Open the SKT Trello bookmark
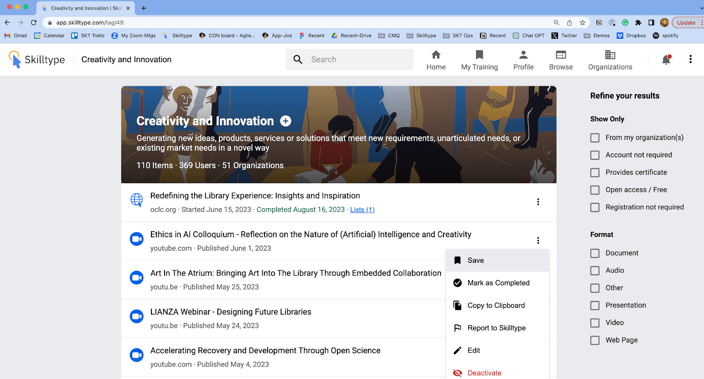Screen dimensions: 704x379 (x=88, y=36)
